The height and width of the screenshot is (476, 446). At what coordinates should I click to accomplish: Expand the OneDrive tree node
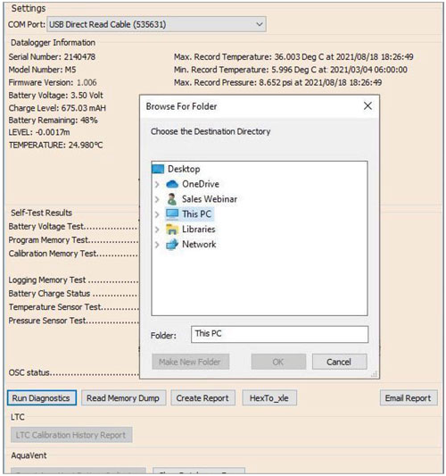[157, 184]
